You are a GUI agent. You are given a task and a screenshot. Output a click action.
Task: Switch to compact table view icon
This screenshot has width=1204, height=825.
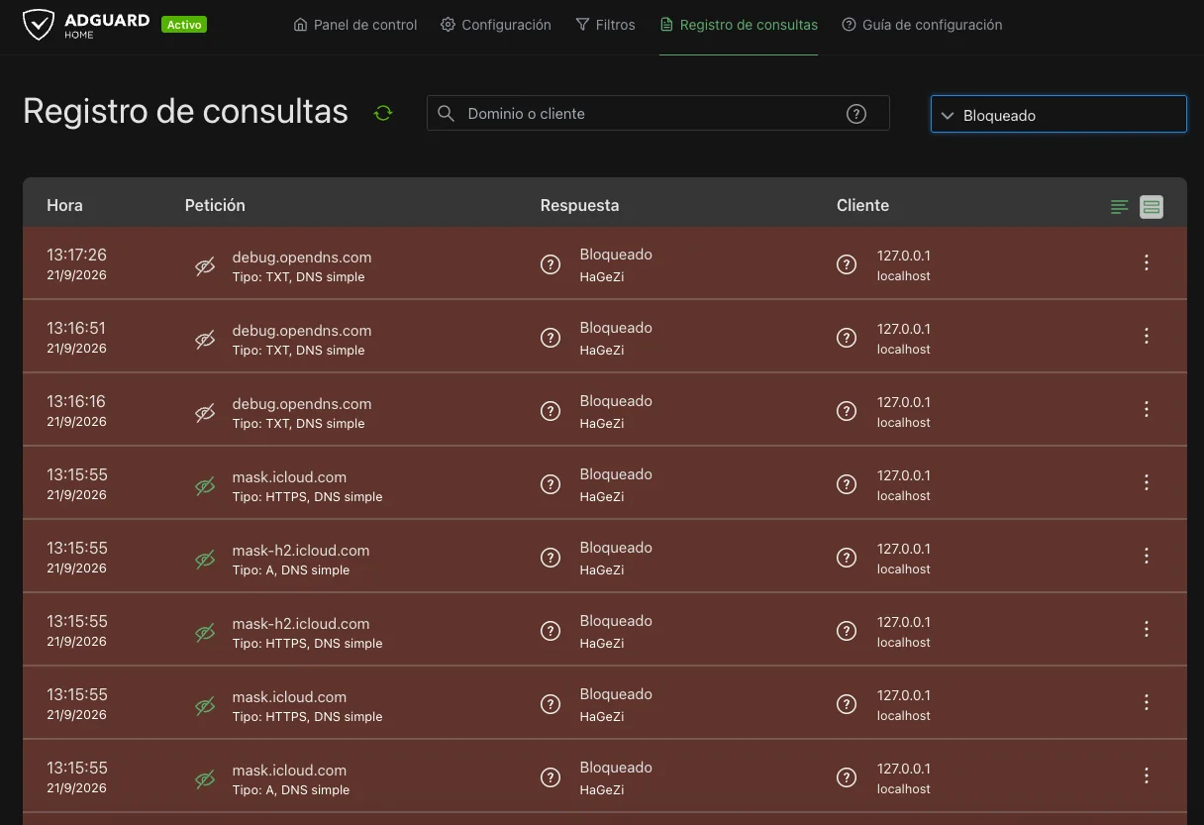1120,207
